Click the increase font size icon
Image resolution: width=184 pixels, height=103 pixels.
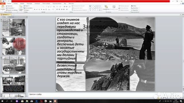click(49, 7)
